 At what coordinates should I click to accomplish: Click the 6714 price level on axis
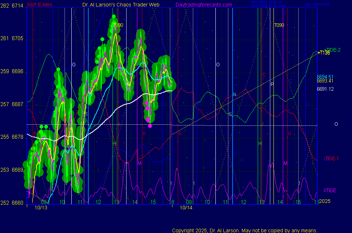[18, 5]
